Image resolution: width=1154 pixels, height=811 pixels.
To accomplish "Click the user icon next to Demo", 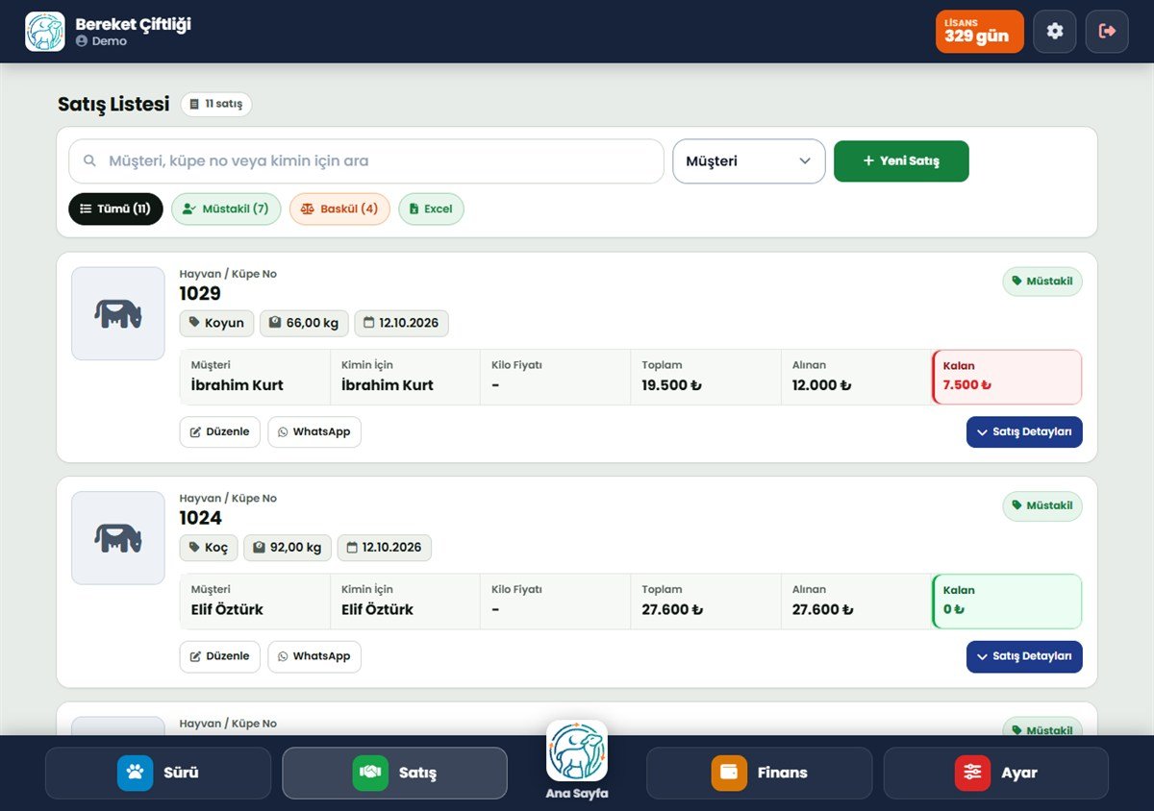I will (x=82, y=41).
